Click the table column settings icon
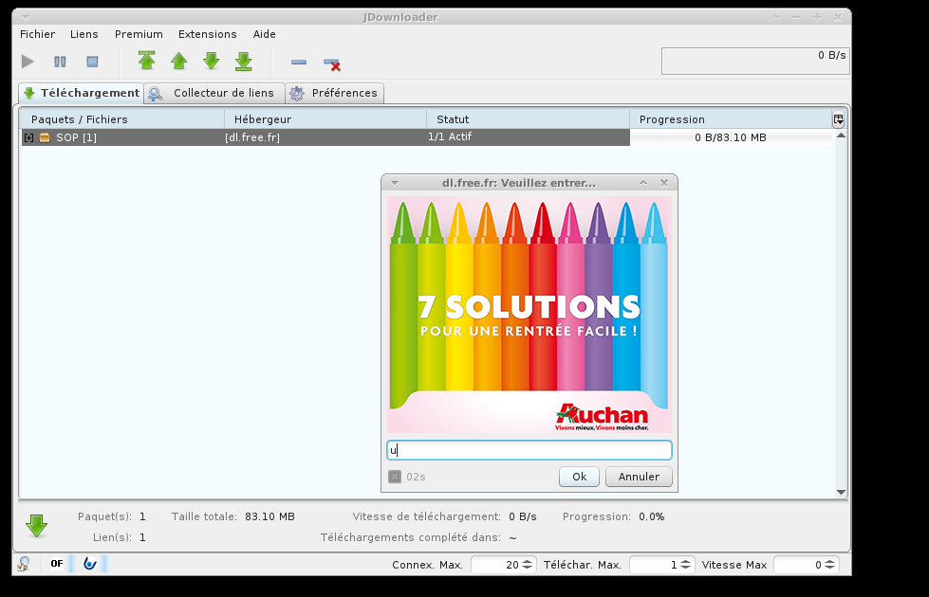 tap(838, 119)
